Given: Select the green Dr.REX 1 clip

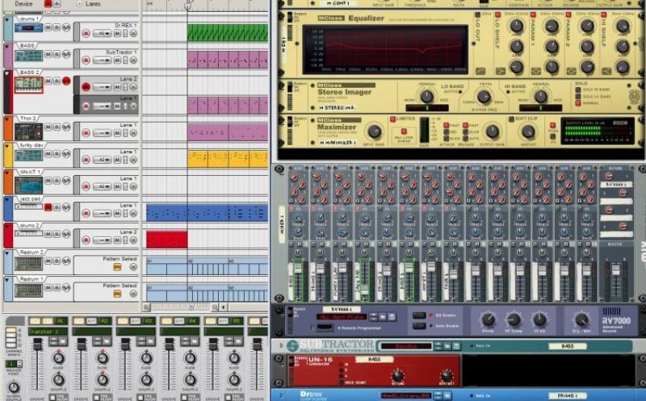Looking at the screenshot, I should (228, 33).
